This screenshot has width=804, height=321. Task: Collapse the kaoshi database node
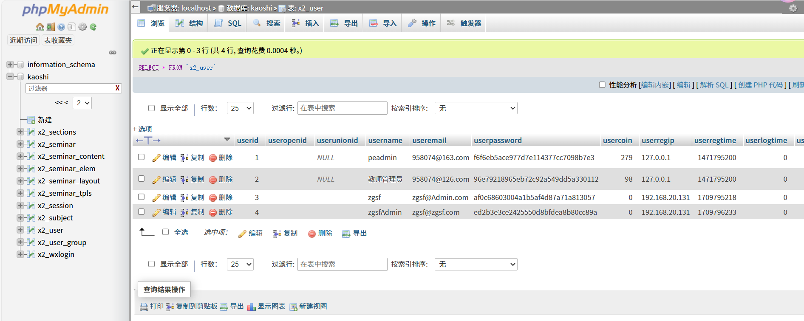(10, 77)
